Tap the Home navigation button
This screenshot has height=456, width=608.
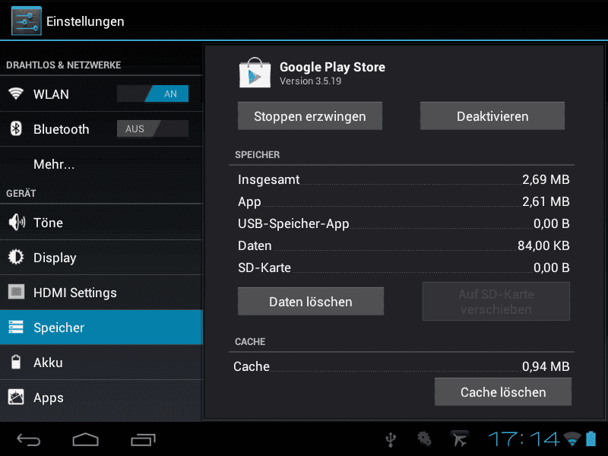point(86,440)
